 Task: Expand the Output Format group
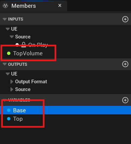click(12, 82)
